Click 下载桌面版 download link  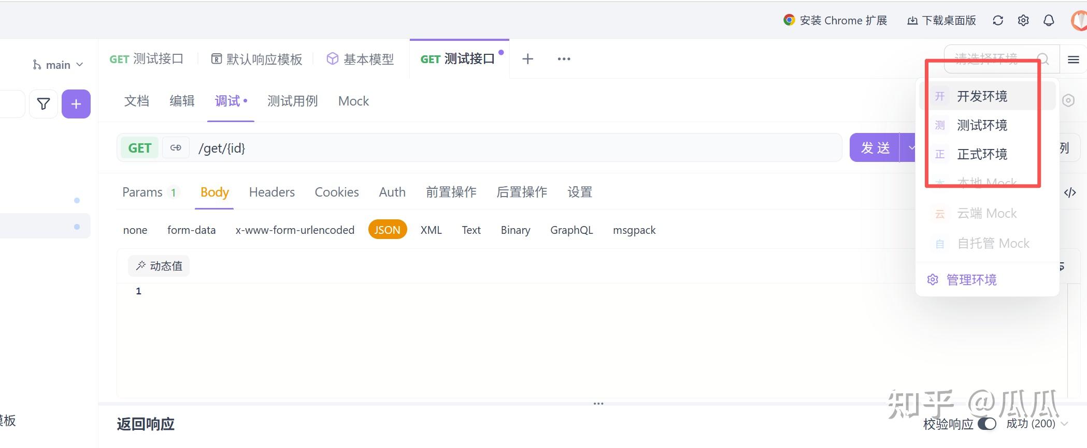click(x=941, y=20)
